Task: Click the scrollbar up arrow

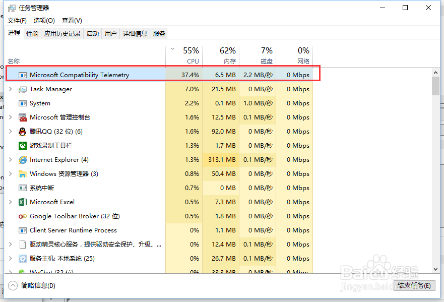Action: click(435, 73)
